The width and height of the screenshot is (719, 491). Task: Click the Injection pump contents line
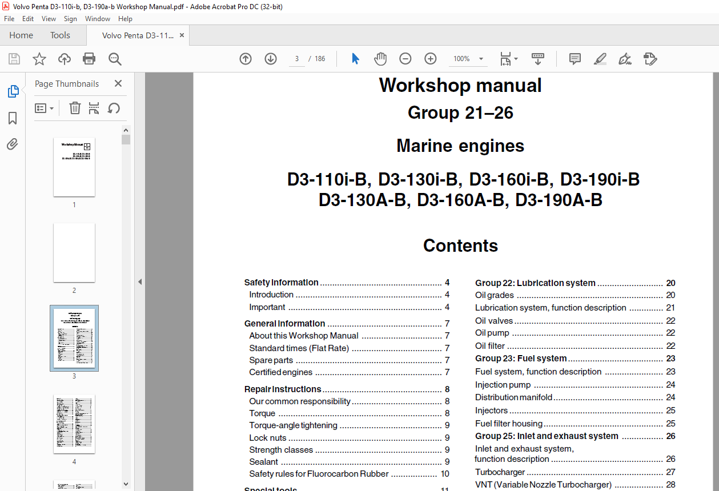575,385
